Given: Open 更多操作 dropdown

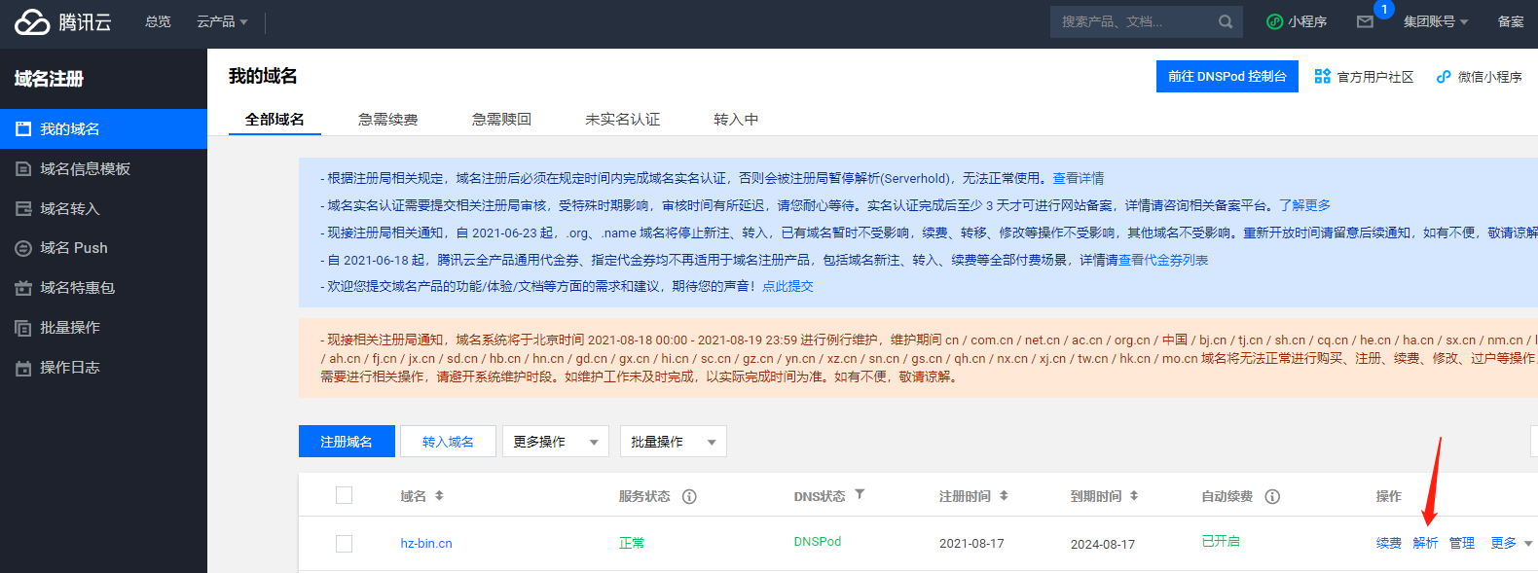Looking at the screenshot, I should pyautogui.click(x=556, y=442).
